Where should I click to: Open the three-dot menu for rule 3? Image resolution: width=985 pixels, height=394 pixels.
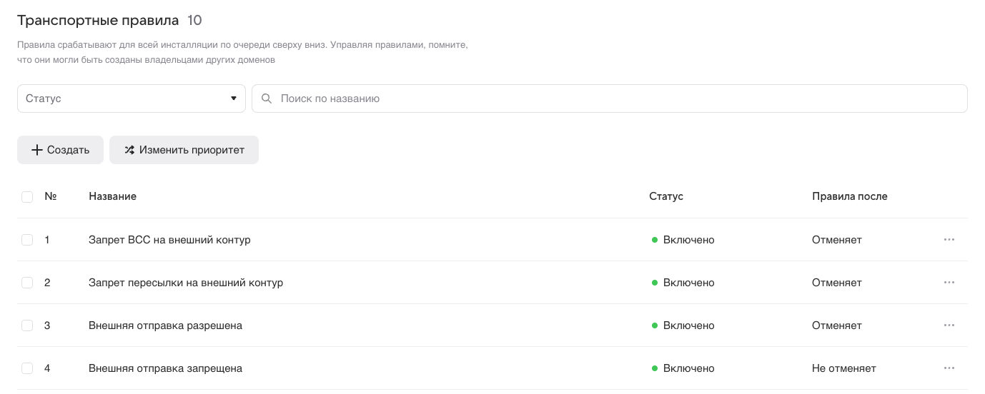tap(949, 325)
